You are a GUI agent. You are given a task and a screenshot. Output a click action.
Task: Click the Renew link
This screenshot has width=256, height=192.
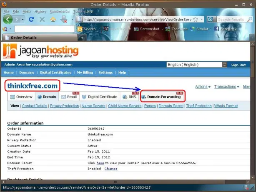click(150, 106)
